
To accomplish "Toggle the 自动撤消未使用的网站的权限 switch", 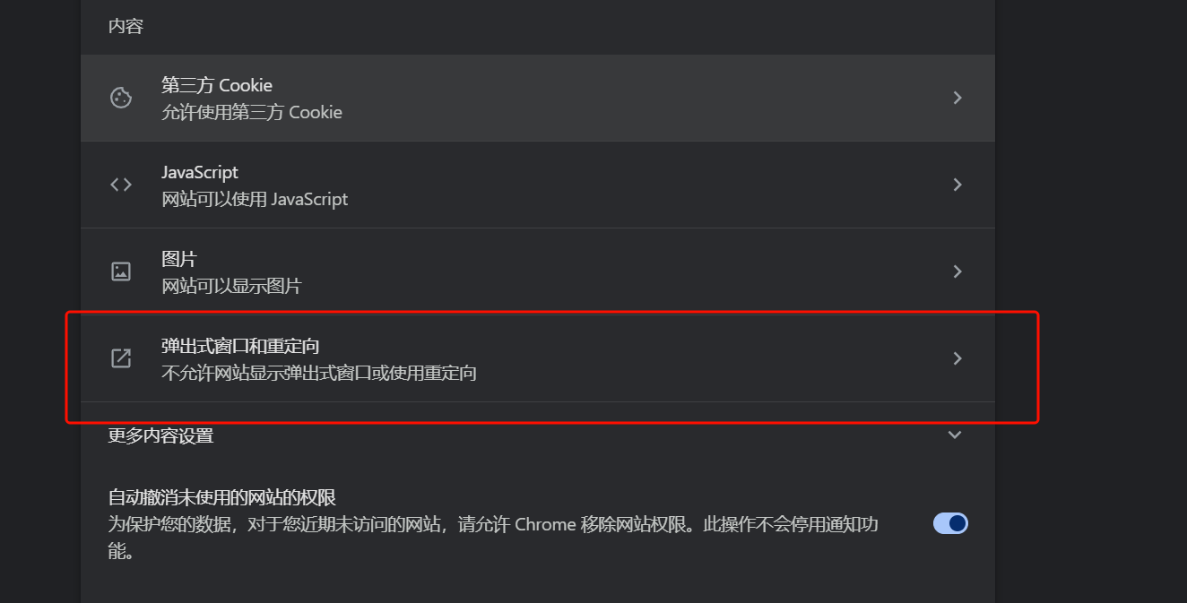I will (950, 523).
